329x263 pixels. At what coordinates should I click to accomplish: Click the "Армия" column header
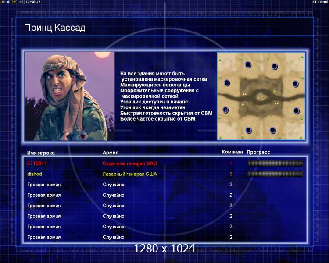tap(111, 153)
